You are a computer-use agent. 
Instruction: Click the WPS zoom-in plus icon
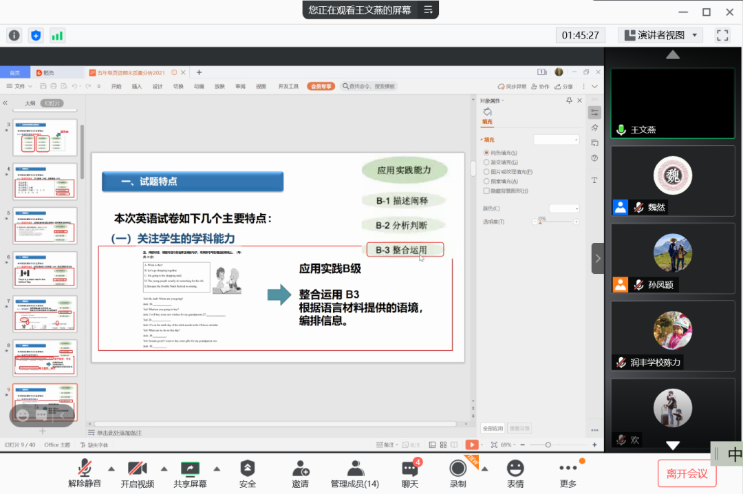[594, 444]
